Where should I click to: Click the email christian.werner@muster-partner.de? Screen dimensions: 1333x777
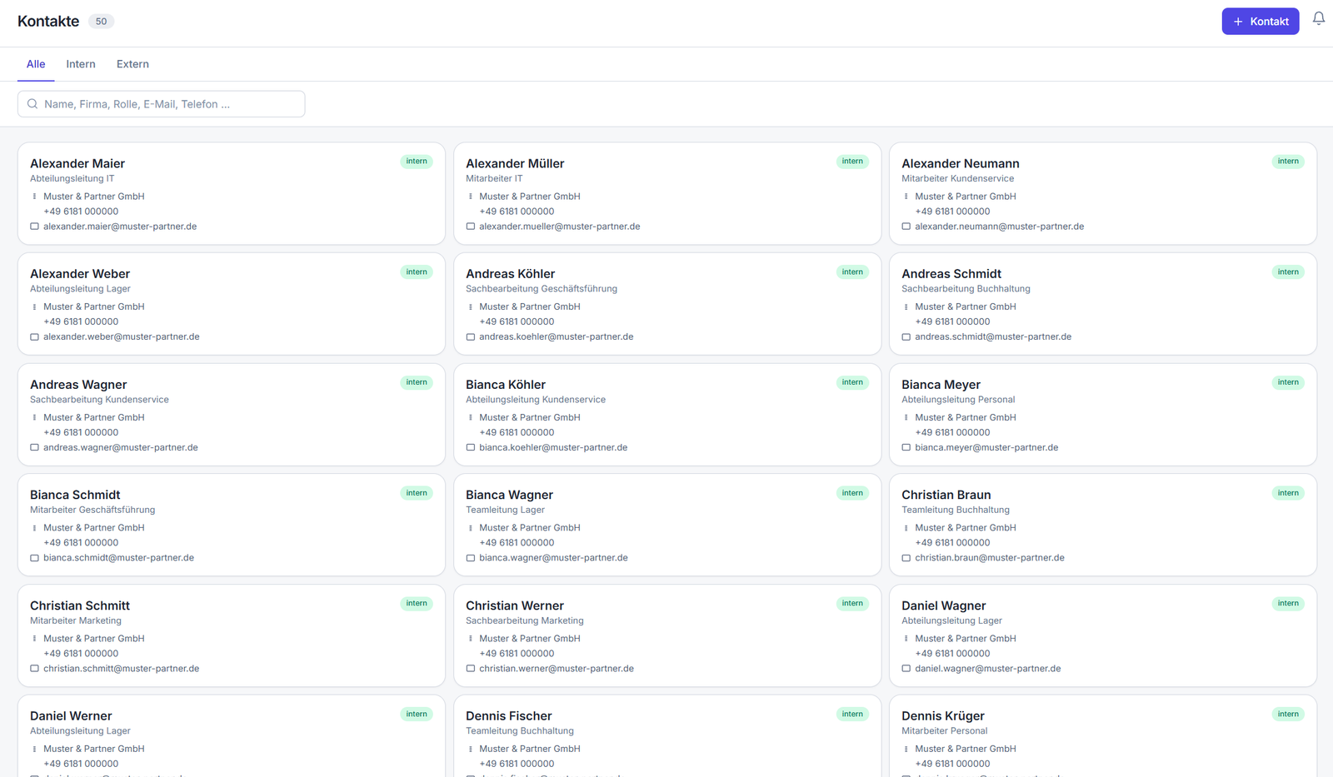[557, 669]
